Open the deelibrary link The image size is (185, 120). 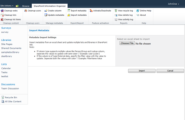coord(7,56)
